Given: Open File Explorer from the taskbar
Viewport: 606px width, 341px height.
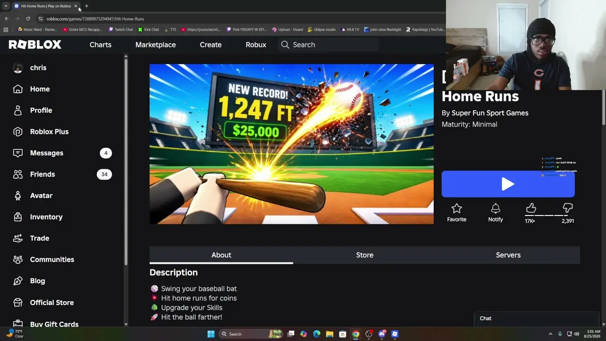Looking at the screenshot, I should click(x=330, y=334).
